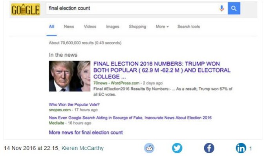Share the article on Twitter
This screenshot has width=267, height=156.
pyautogui.click(x=177, y=148)
